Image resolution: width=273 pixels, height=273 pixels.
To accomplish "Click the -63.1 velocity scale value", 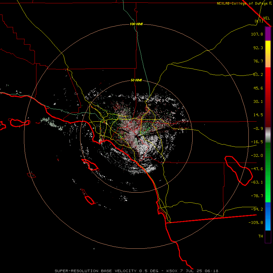I will tap(257, 182).
